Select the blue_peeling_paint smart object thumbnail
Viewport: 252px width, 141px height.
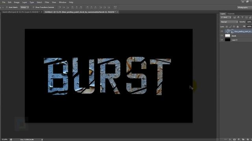[x=230, y=31]
